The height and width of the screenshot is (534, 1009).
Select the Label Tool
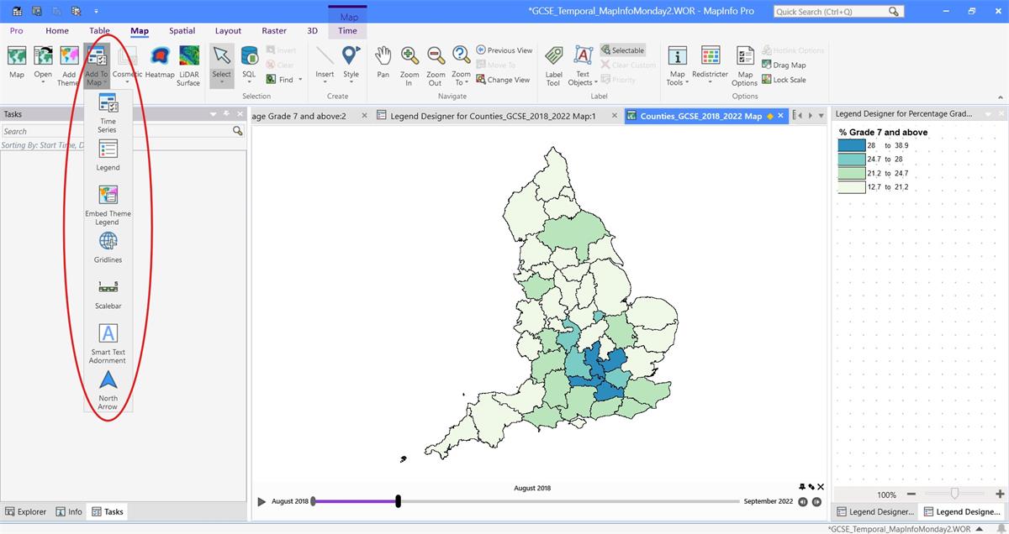click(552, 65)
